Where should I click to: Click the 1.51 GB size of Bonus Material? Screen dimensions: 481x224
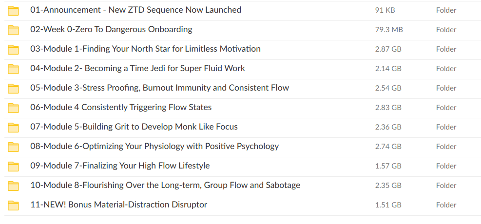[x=388, y=205]
